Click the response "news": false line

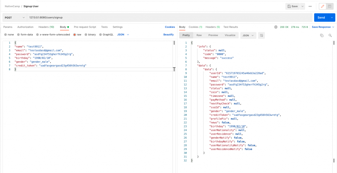220,122
